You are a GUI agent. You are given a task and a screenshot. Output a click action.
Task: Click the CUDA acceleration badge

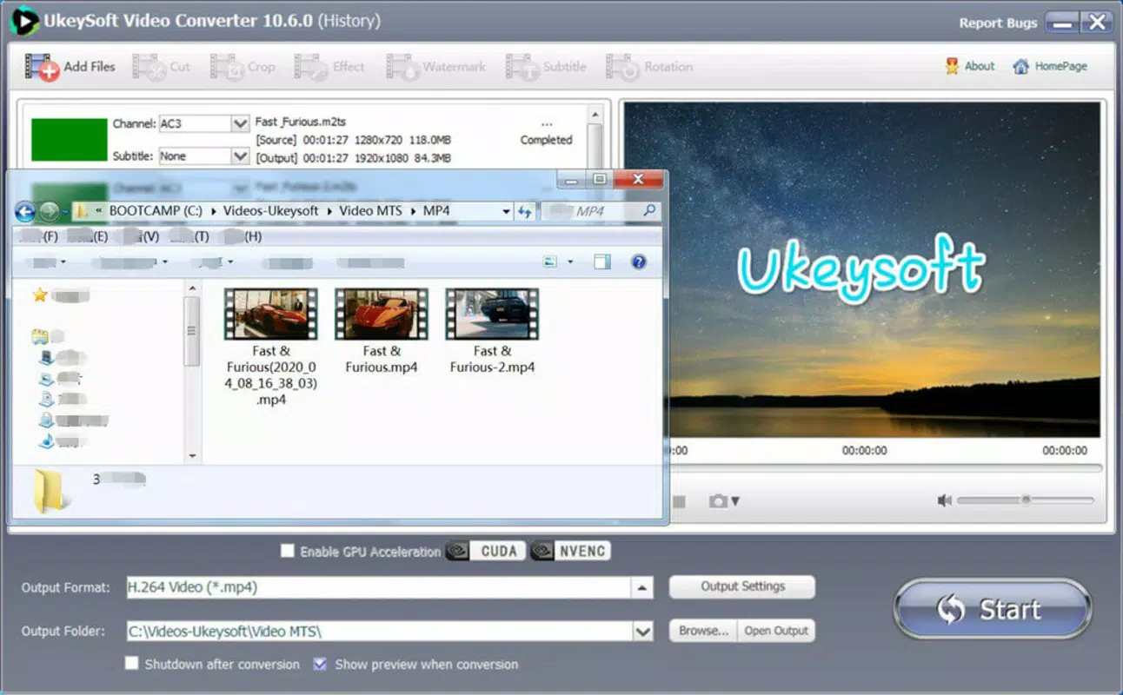(485, 551)
